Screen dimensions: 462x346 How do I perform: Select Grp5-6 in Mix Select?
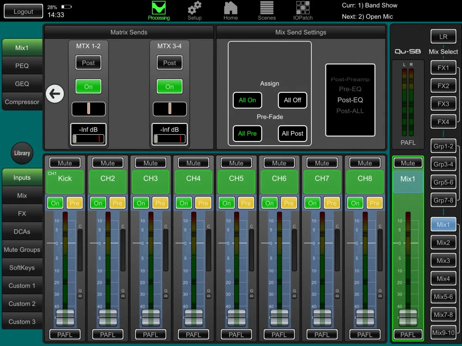point(443,183)
